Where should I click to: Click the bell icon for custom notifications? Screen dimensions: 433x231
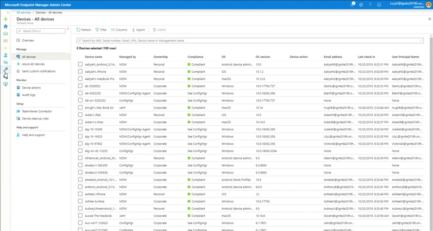(18, 71)
